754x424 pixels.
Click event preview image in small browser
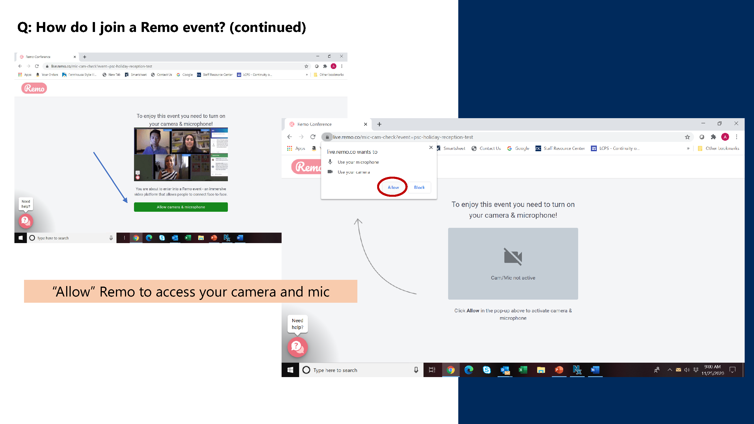coord(181,154)
